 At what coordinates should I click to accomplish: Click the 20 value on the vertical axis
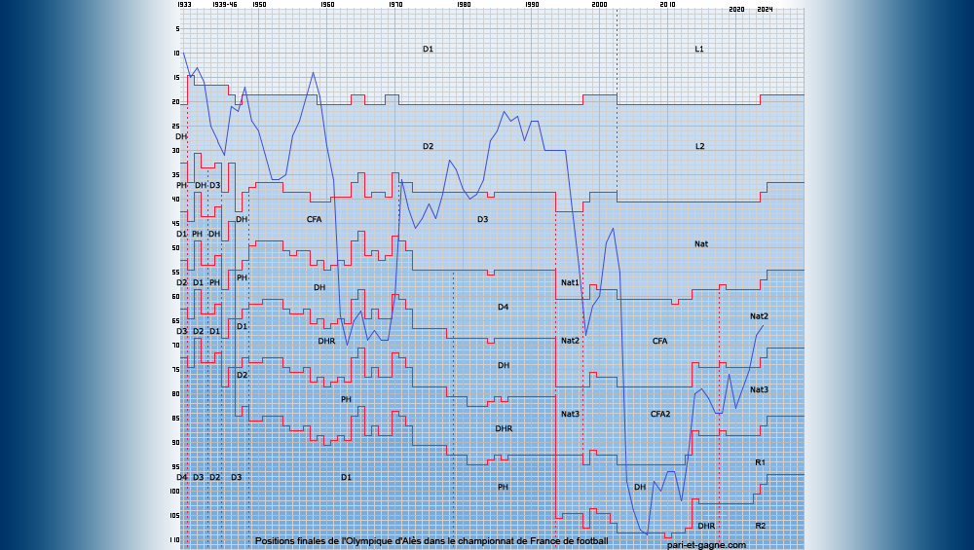175,102
